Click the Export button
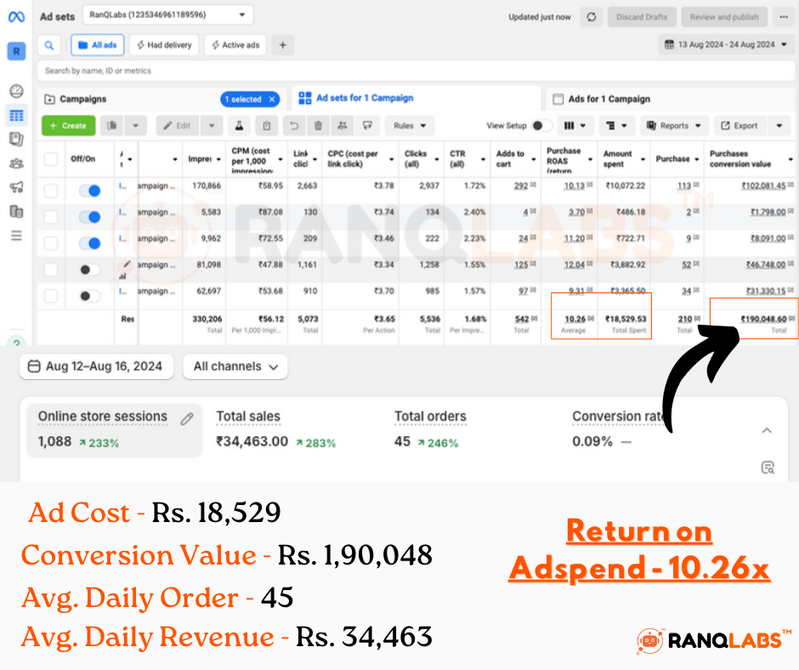 [739, 126]
